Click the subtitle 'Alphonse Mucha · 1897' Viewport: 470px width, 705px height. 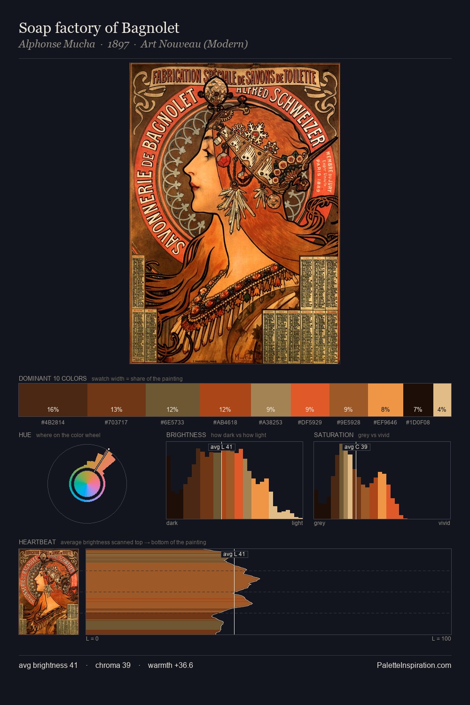[x=74, y=44]
